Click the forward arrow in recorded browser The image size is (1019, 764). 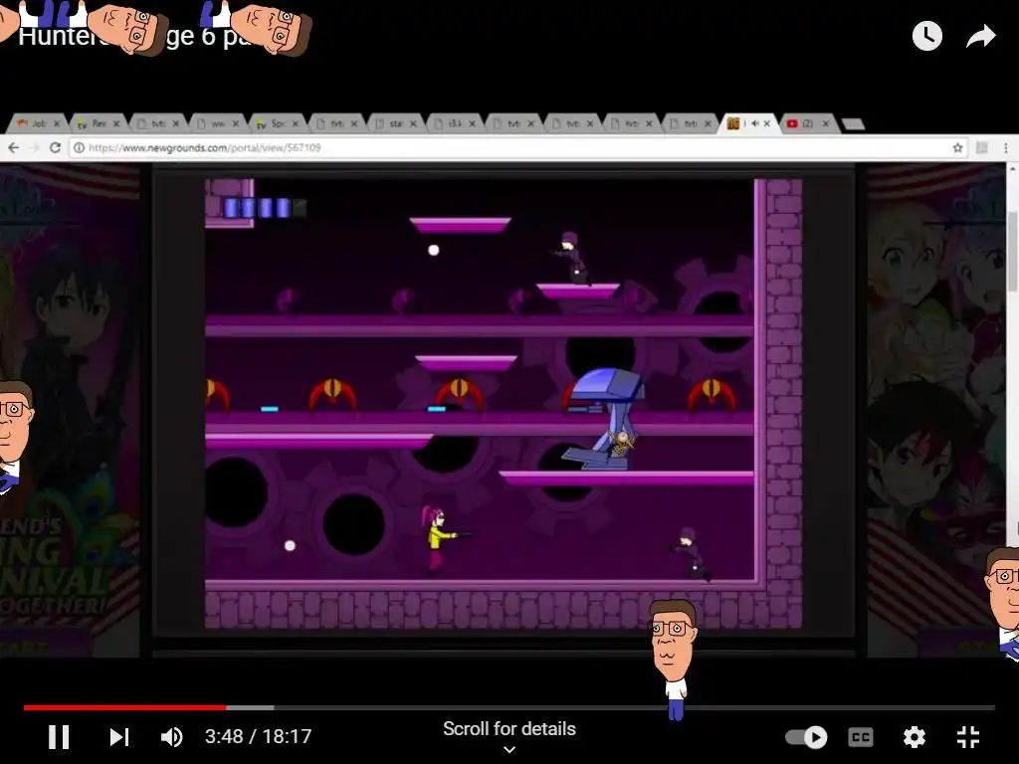34,147
